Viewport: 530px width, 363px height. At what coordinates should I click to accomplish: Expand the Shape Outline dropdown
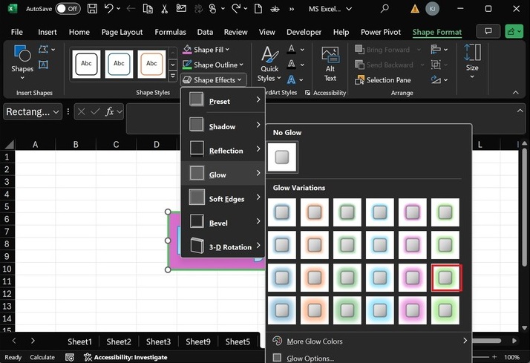(217, 65)
